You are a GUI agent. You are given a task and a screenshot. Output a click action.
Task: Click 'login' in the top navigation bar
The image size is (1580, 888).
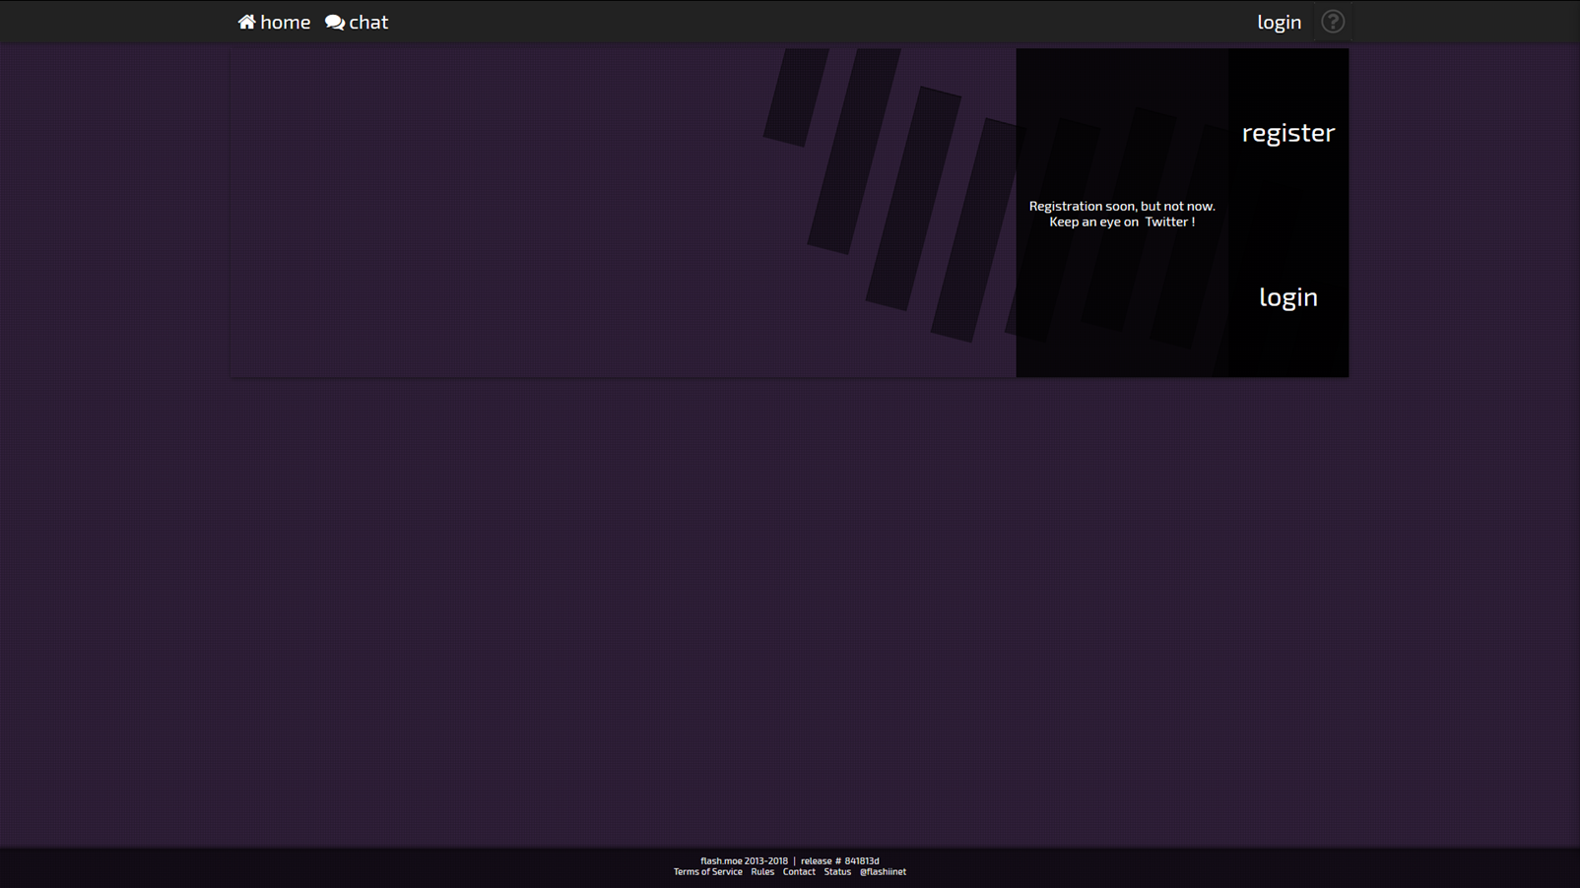1279,22
